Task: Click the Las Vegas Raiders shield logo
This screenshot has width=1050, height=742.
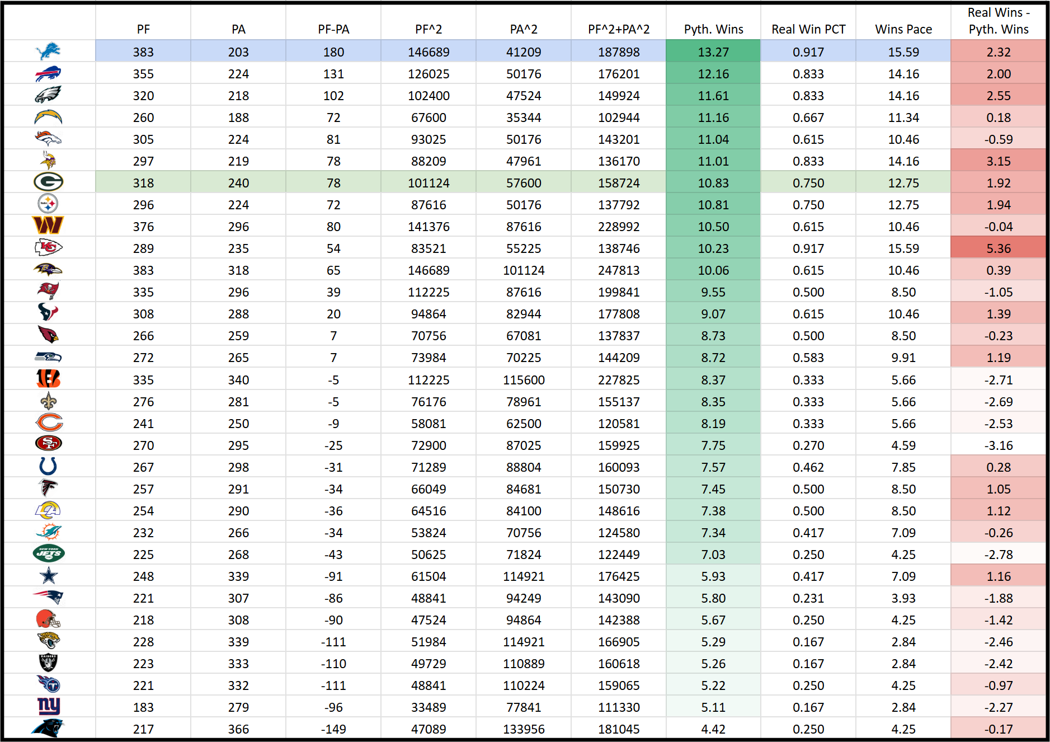Action: pos(48,663)
